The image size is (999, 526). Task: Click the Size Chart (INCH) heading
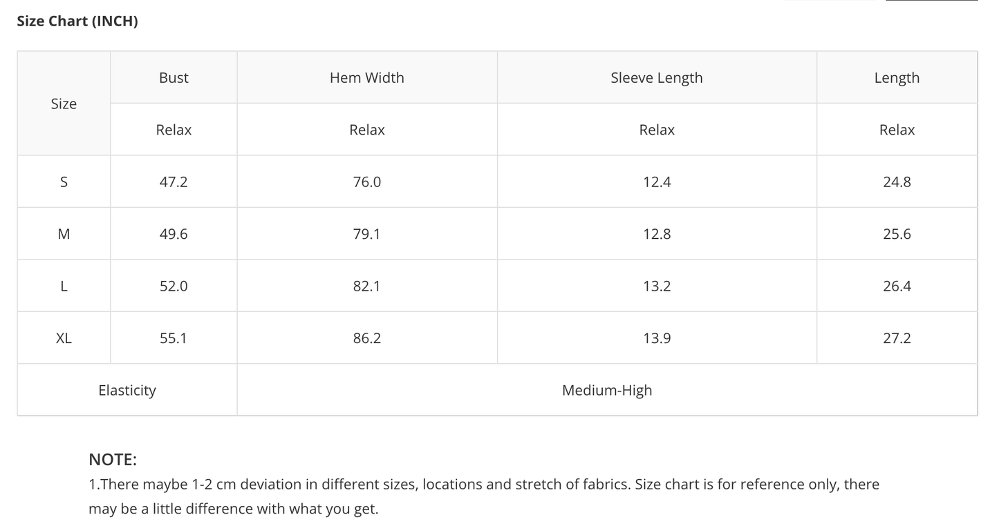click(77, 21)
